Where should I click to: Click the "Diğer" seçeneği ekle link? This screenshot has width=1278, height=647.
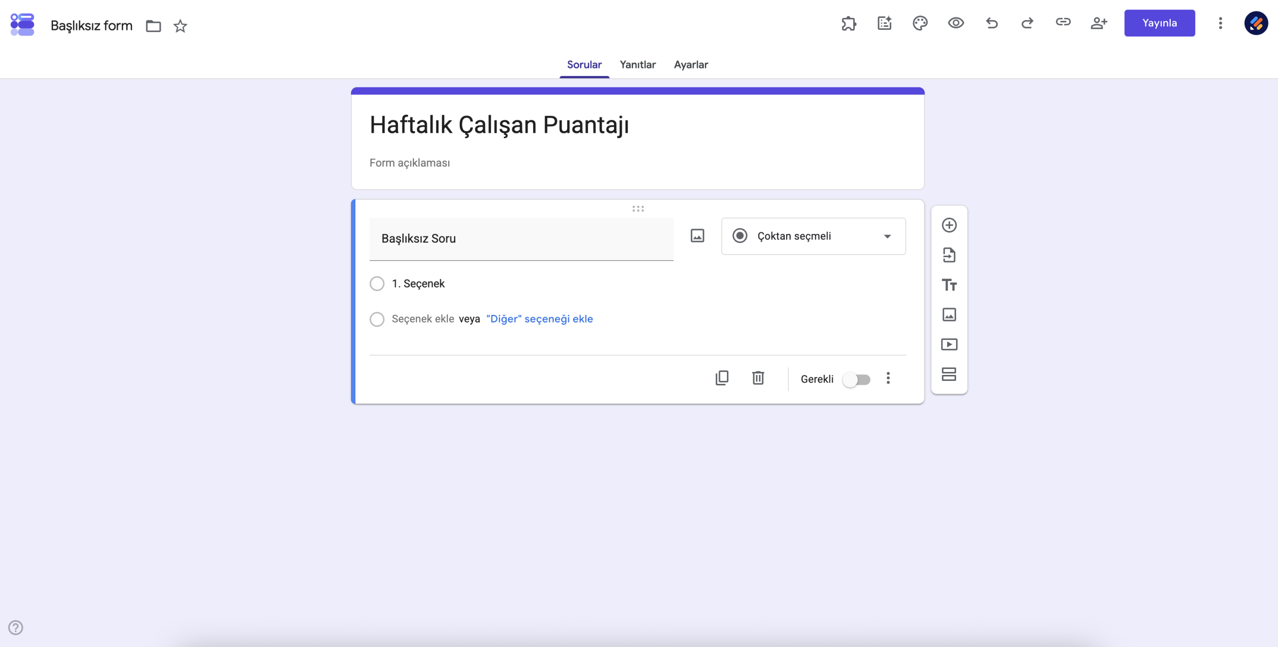(540, 319)
